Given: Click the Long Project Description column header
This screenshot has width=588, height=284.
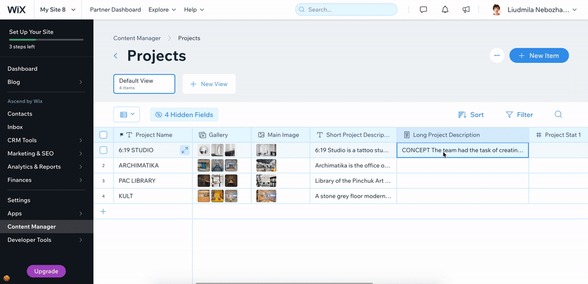Looking at the screenshot, I should click(463, 135).
